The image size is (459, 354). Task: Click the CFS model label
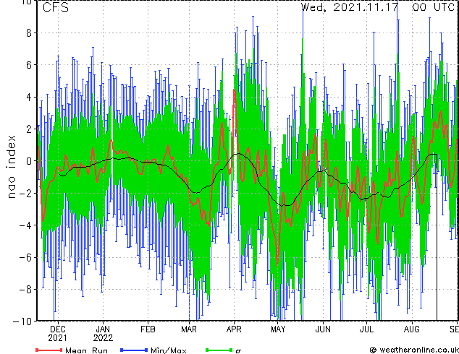56,7
